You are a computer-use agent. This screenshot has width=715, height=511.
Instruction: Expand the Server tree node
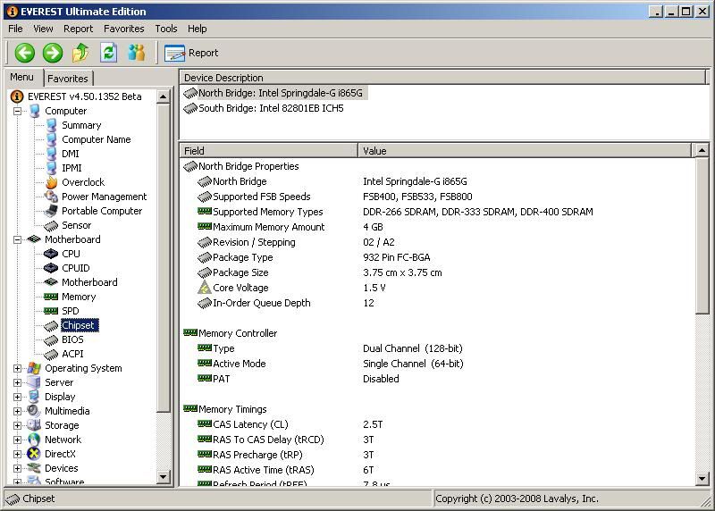17,382
